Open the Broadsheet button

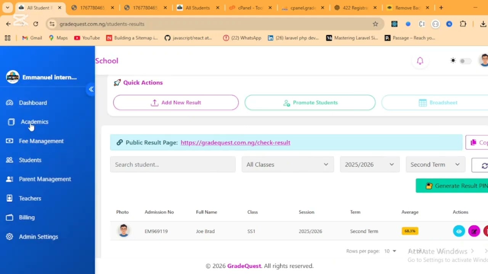click(x=435, y=102)
